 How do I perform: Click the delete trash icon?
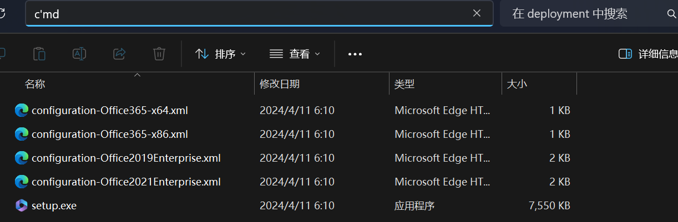pyautogui.click(x=159, y=54)
